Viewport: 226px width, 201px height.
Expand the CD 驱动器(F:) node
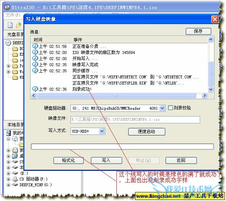click(8, 179)
